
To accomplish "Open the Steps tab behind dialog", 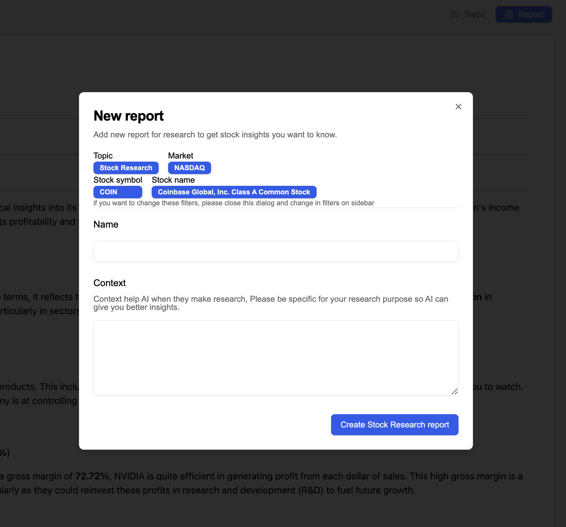I will click(467, 14).
